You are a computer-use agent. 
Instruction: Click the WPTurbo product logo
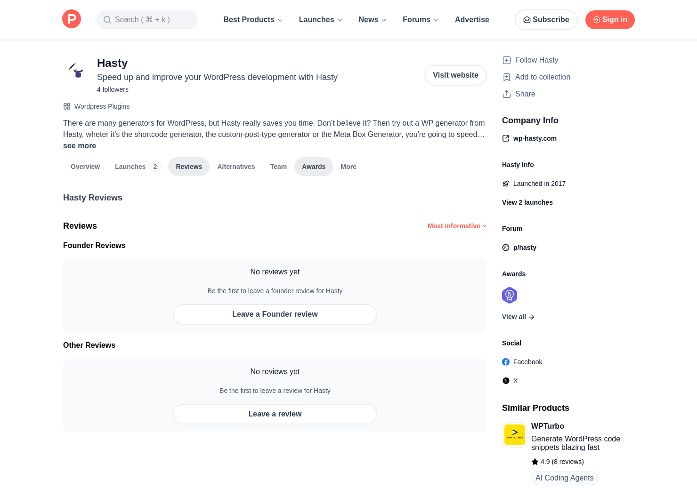point(515,434)
